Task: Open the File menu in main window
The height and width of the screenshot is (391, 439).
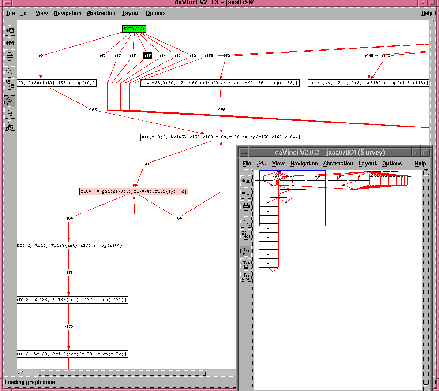Action: [10, 13]
